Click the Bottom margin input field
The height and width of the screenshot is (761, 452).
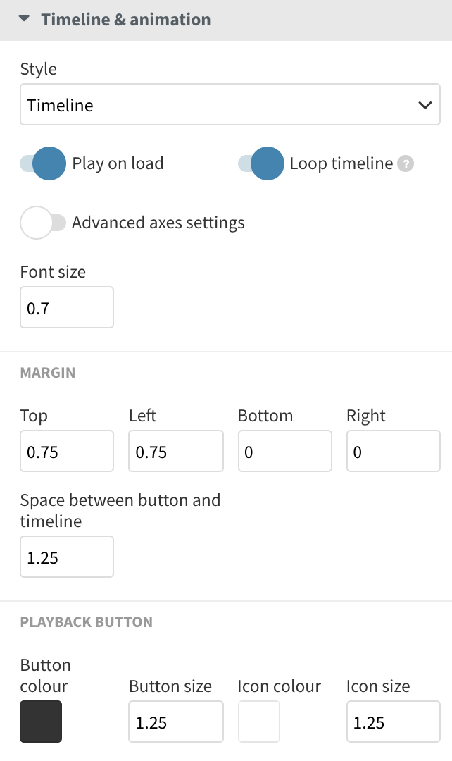[284, 451]
